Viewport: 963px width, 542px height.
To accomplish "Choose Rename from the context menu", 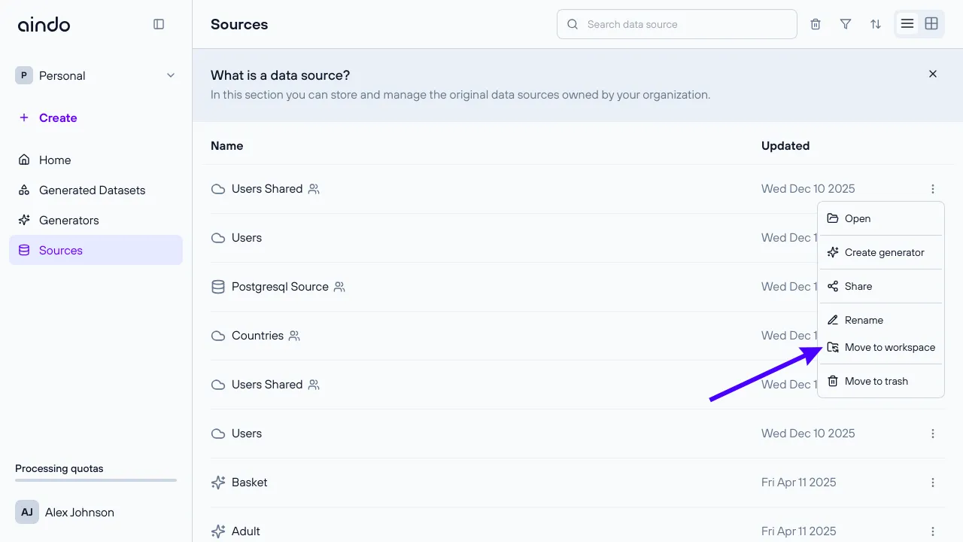I will [863, 320].
